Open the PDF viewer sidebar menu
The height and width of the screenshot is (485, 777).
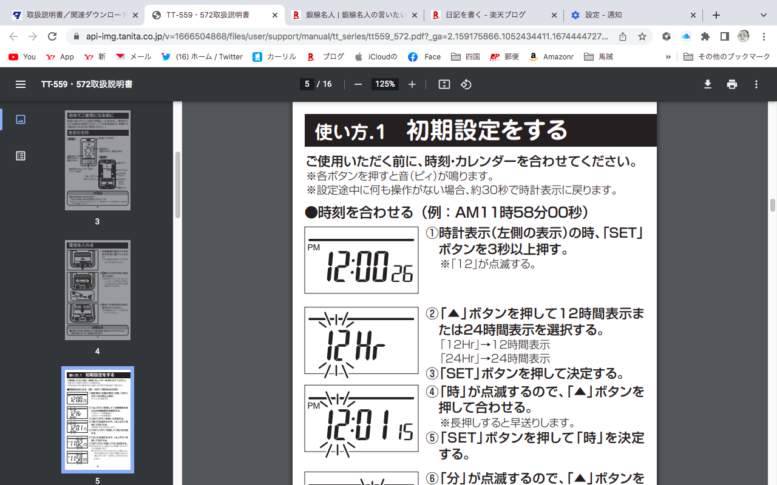click(21, 84)
